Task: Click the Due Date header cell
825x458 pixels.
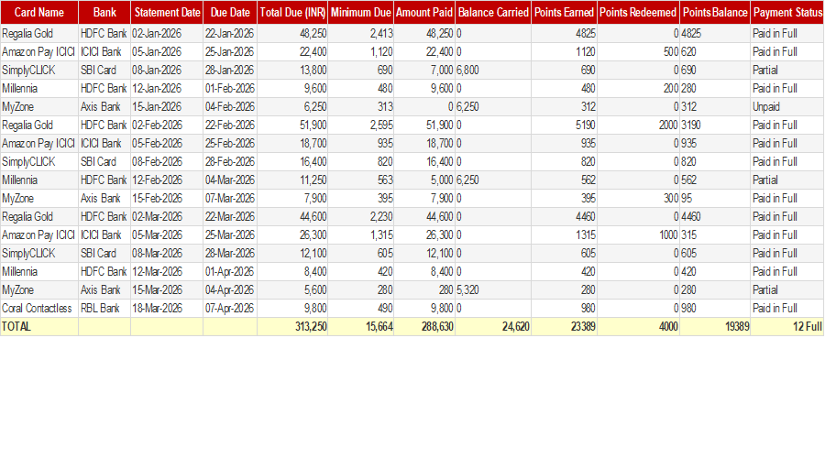Action: coord(230,13)
